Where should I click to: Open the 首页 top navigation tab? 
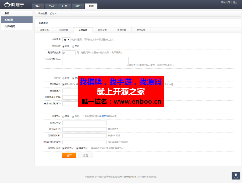coord(38,6)
